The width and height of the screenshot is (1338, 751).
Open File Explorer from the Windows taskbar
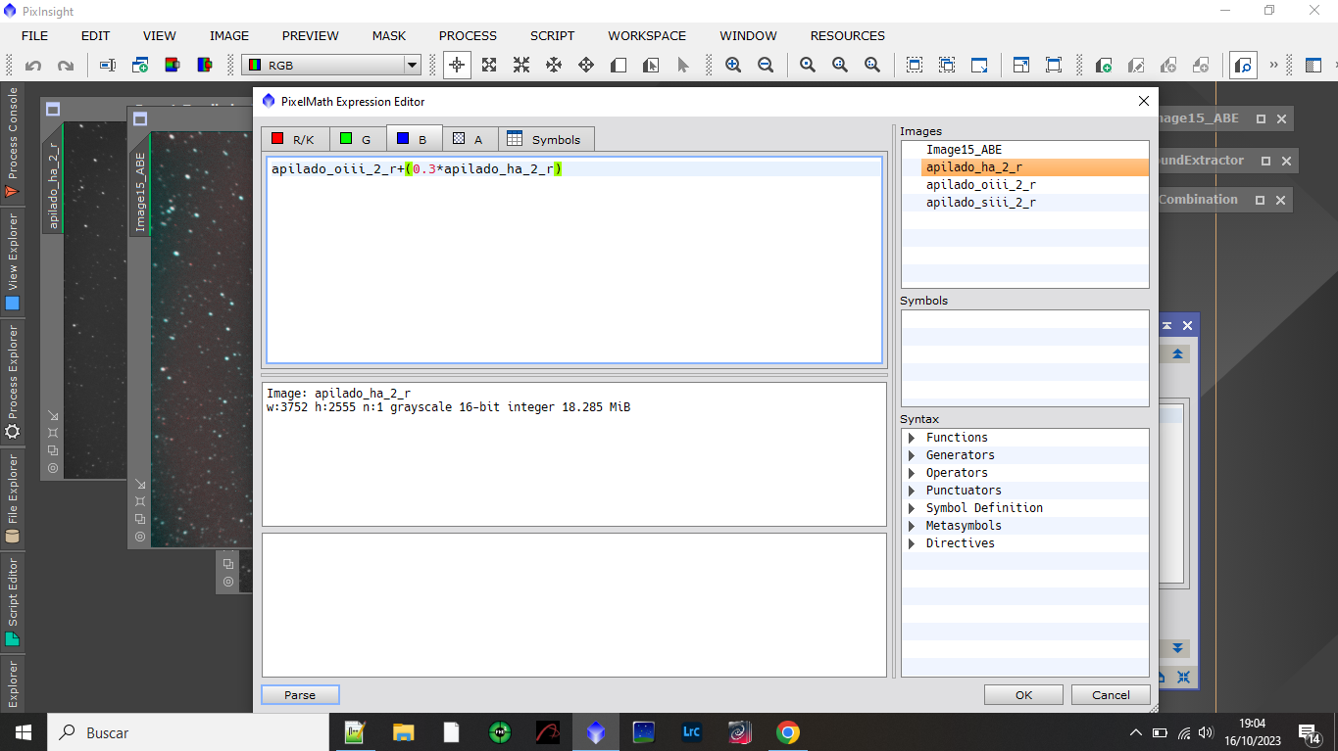(x=403, y=732)
